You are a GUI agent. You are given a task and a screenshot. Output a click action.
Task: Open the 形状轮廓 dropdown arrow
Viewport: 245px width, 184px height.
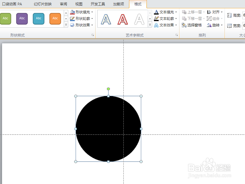tap(92, 19)
